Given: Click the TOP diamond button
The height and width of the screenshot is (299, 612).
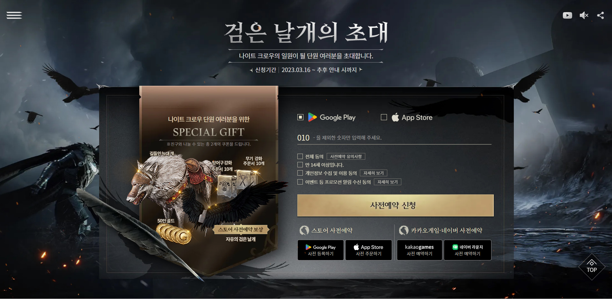Looking at the screenshot, I should [592, 267].
